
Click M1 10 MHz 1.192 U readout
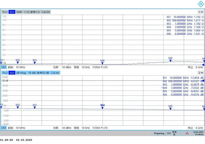185,17
